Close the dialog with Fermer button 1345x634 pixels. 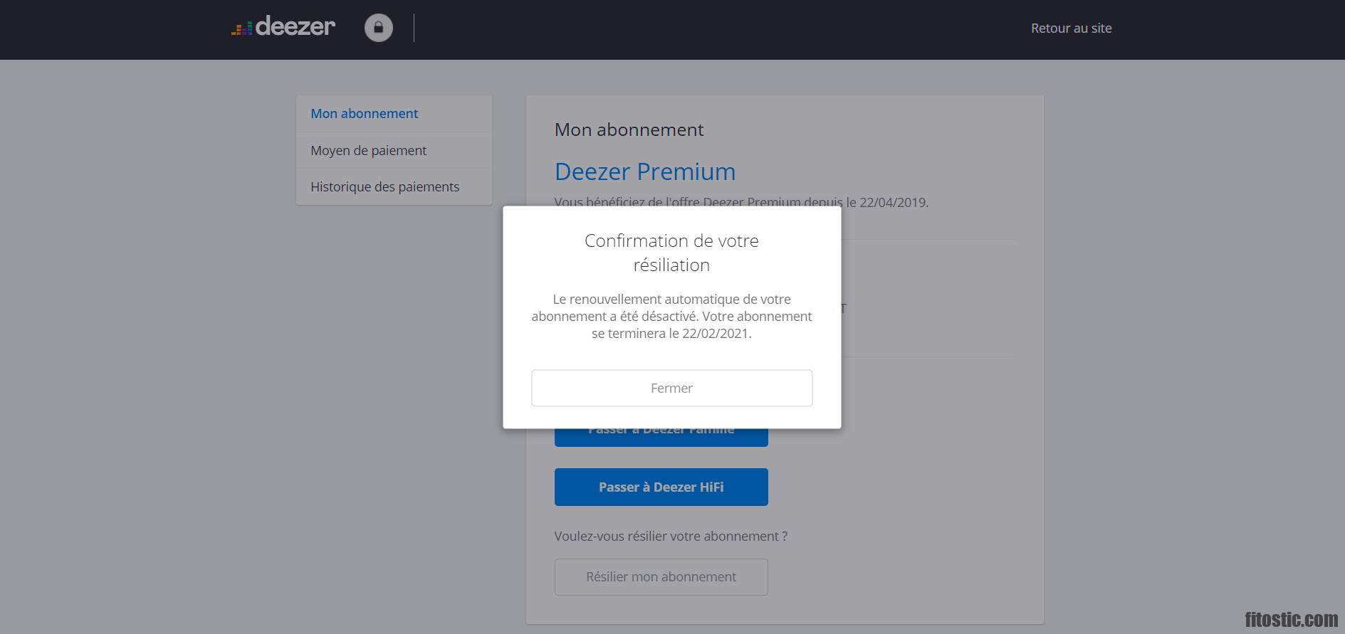[671, 388]
